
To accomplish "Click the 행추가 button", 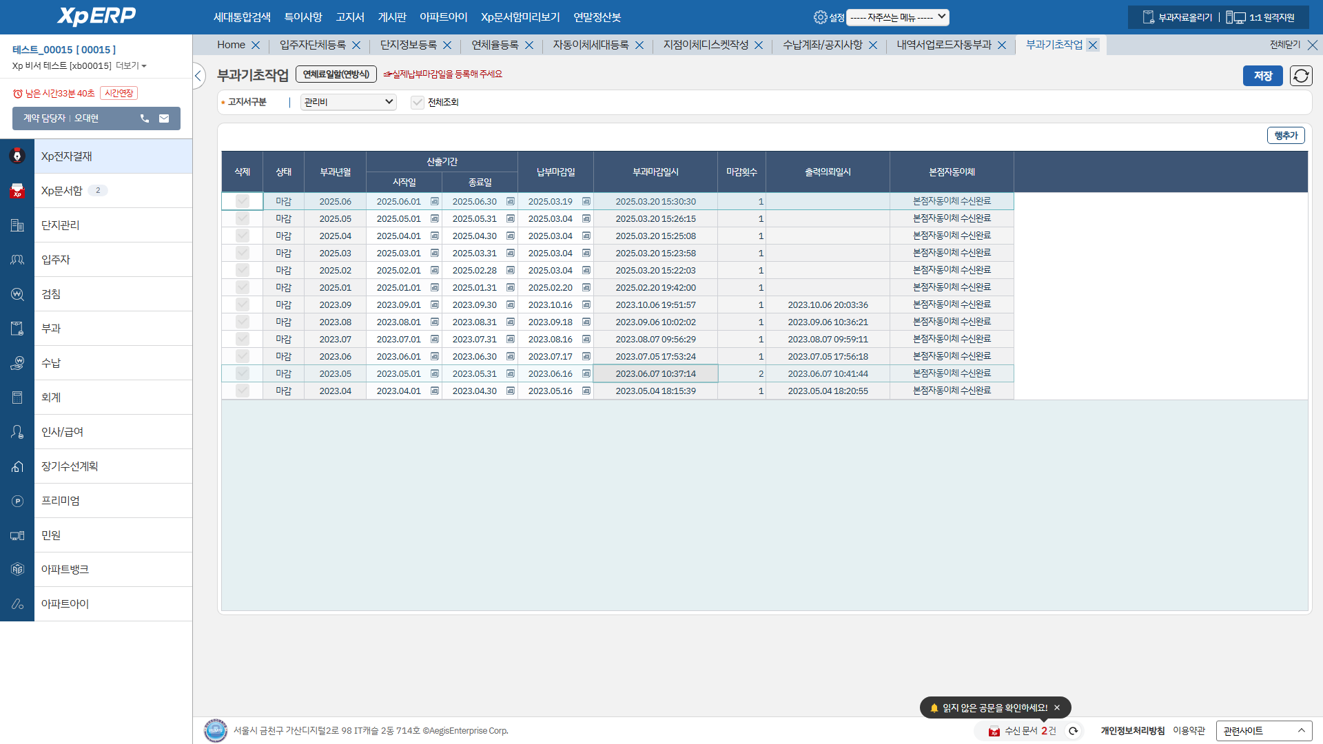I will tap(1285, 136).
